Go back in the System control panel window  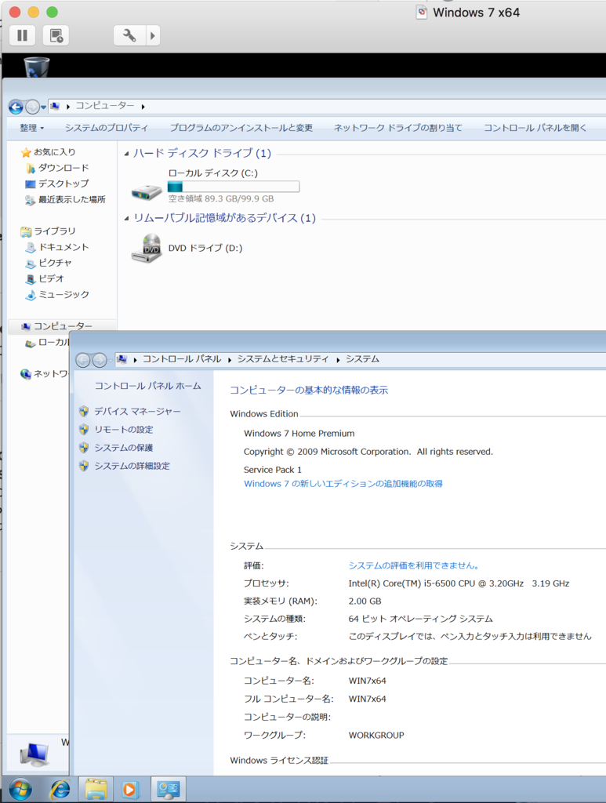coord(83,360)
